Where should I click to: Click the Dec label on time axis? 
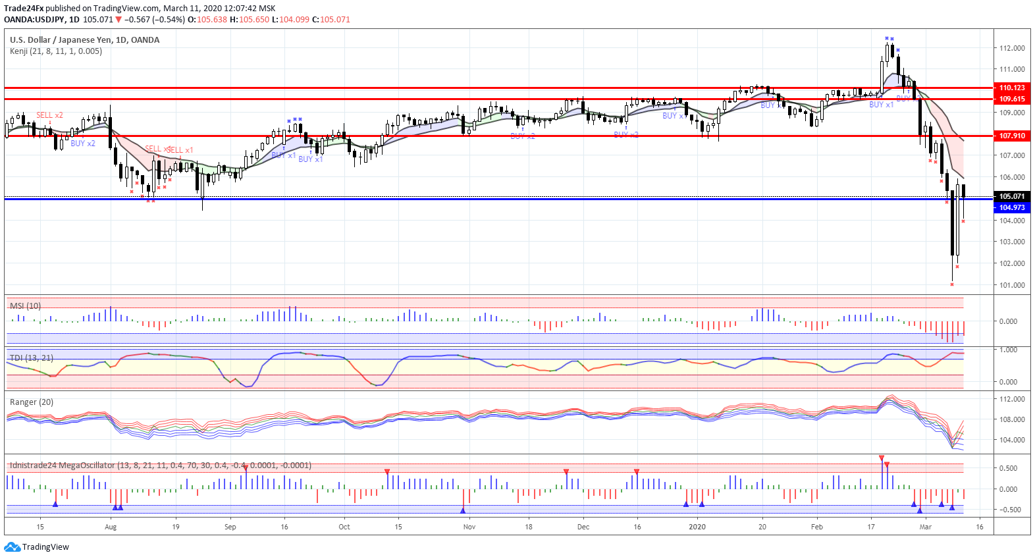pos(583,527)
